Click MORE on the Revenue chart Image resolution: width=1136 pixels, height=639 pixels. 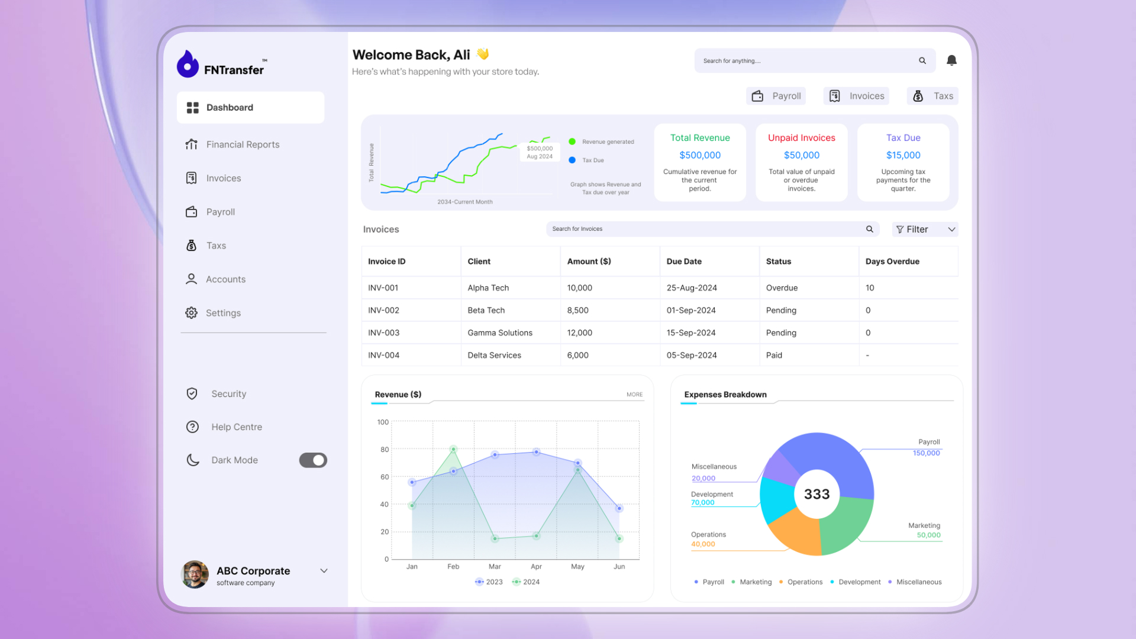[x=634, y=395]
